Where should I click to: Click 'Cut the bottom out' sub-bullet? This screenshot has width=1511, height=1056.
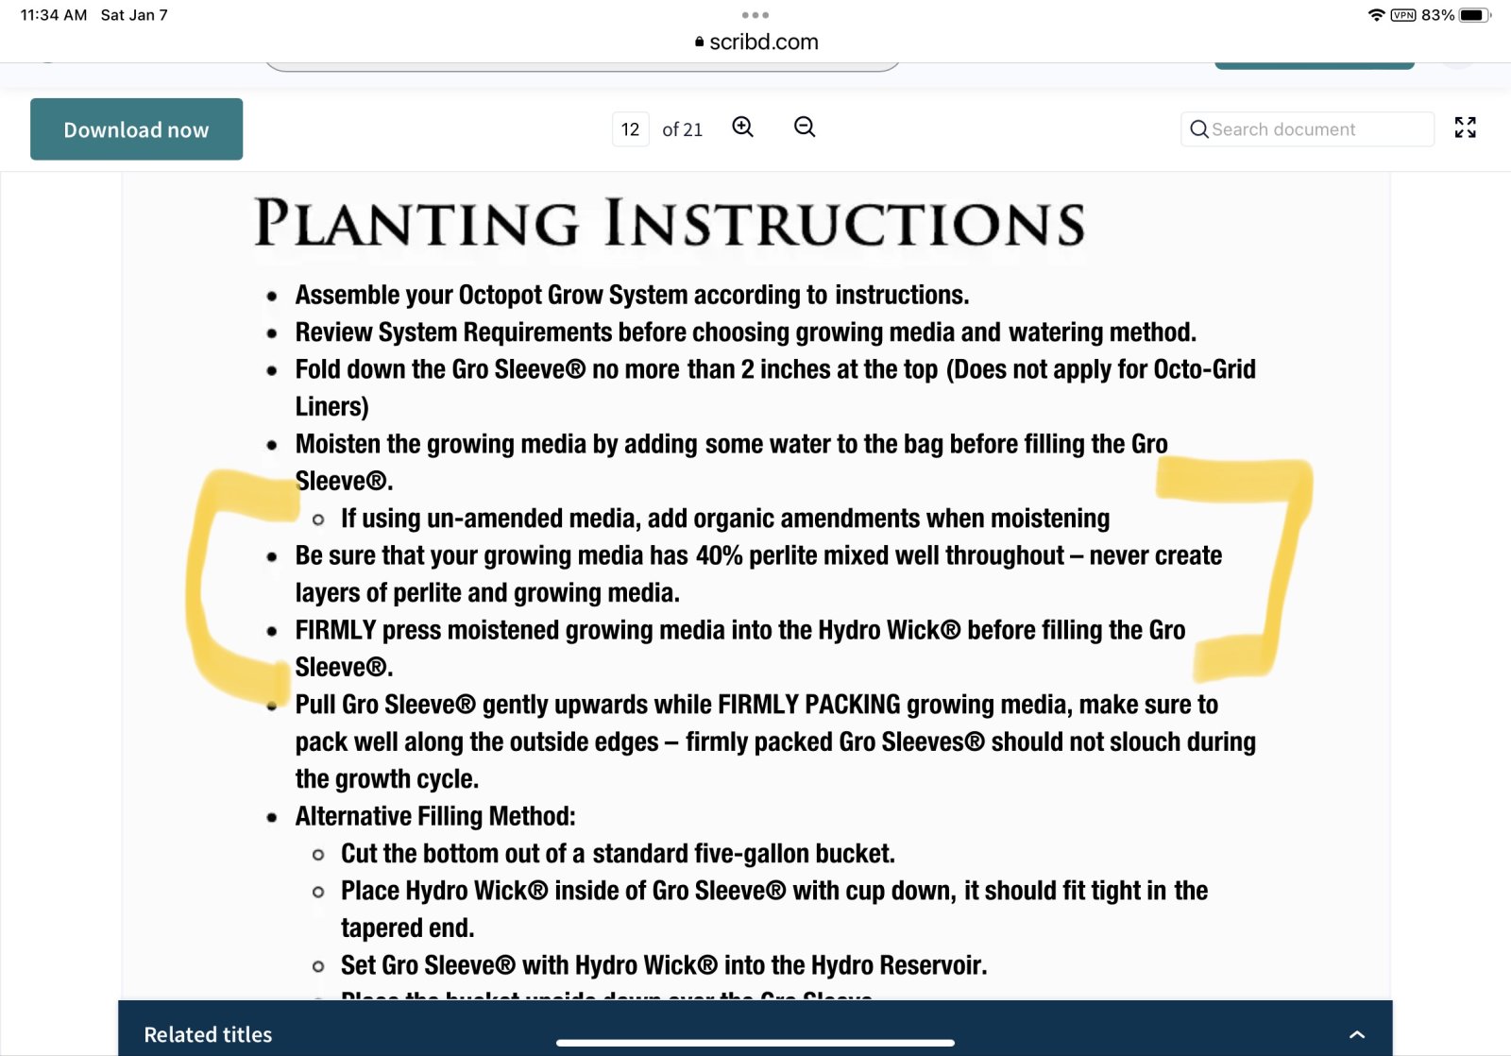coord(618,853)
